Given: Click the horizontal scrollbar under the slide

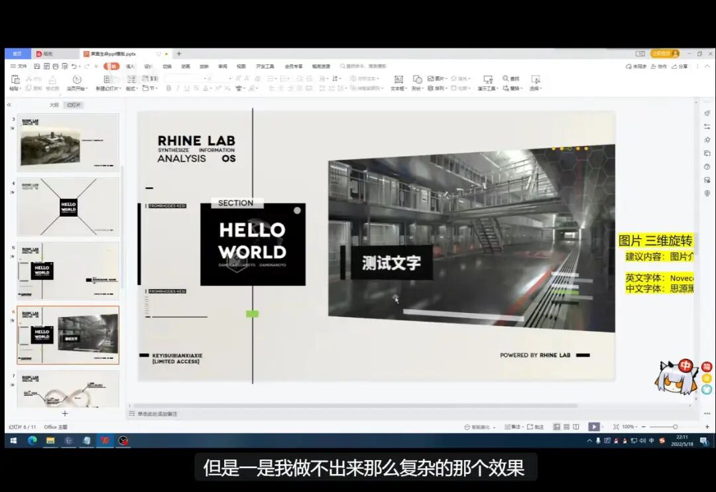Looking at the screenshot, I should pyautogui.click(x=355, y=406).
